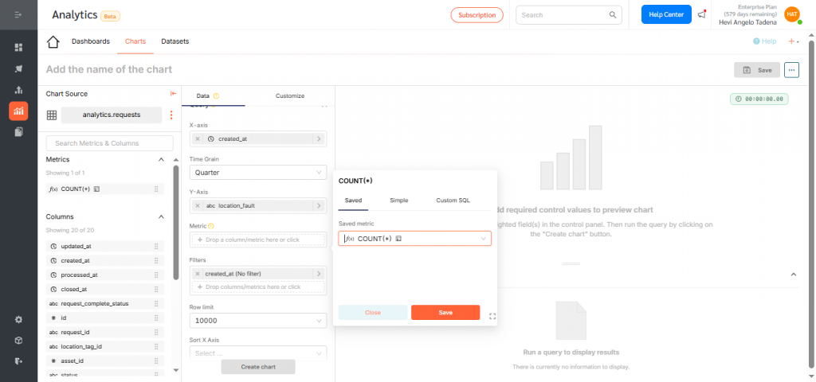The width and height of the screenshot is (816, 382).
Task: Remove the created_at filter
Action: [x=198, y=273]
